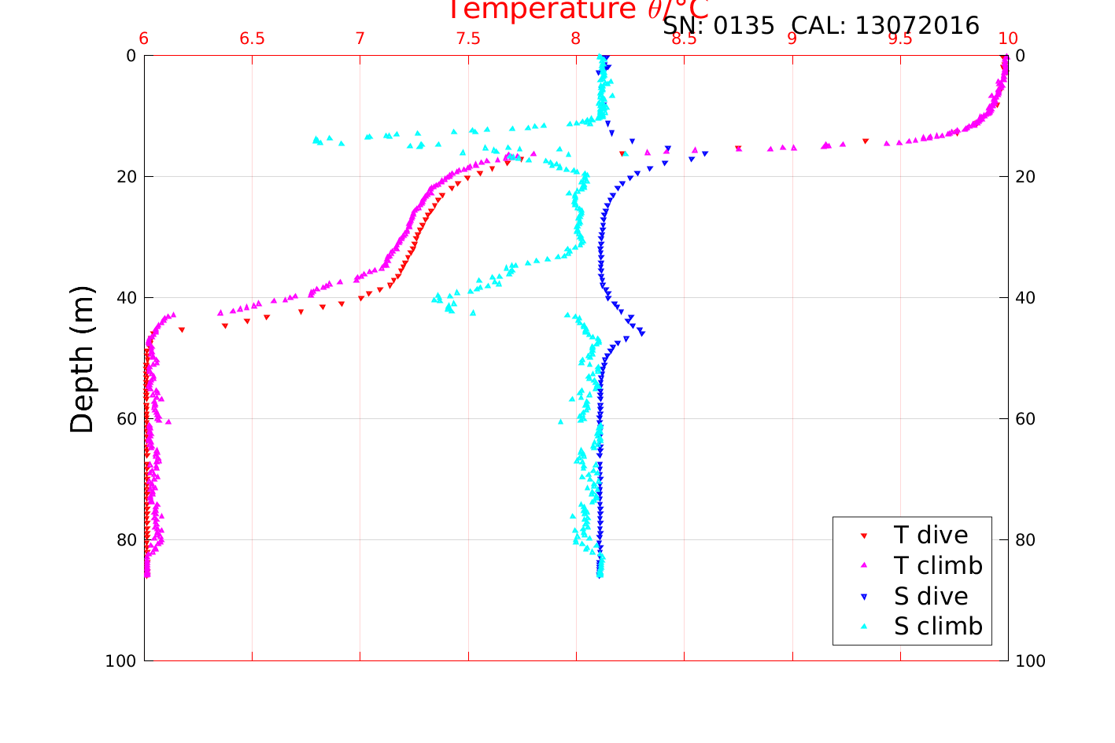The width and height of the screenshot is (1115, 743).
Task: Click the top axis tick label 7
Action: pos(360,39)
